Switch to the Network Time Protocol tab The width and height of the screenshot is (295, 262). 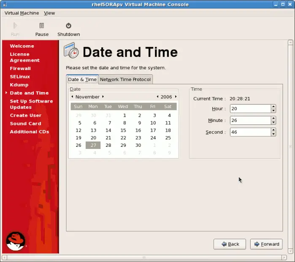125,79
